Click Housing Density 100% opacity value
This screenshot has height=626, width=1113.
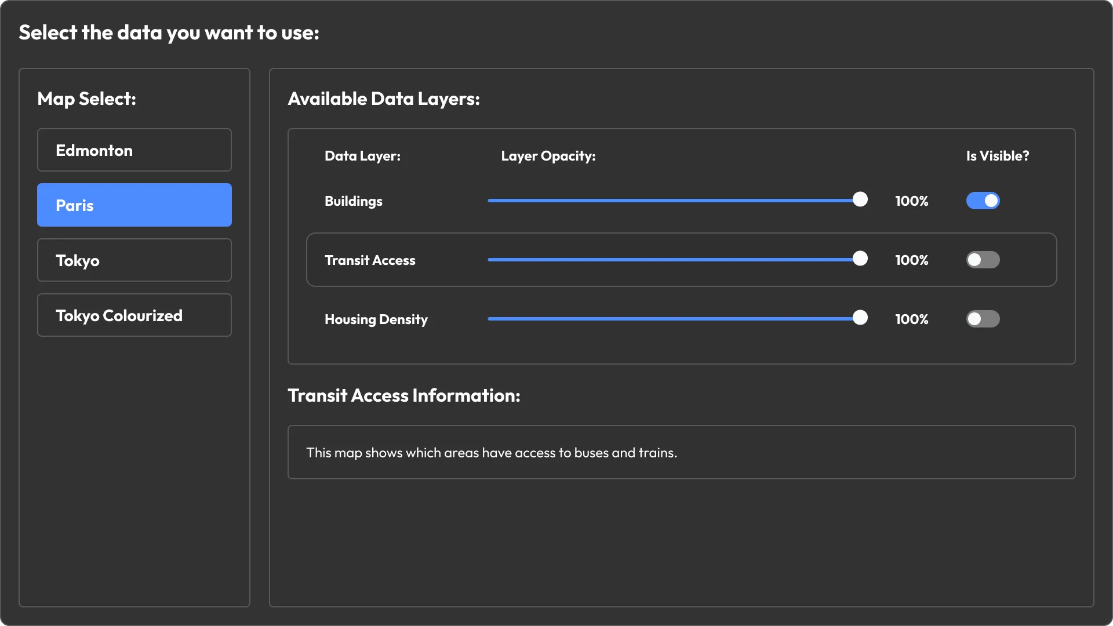[911, 319]
